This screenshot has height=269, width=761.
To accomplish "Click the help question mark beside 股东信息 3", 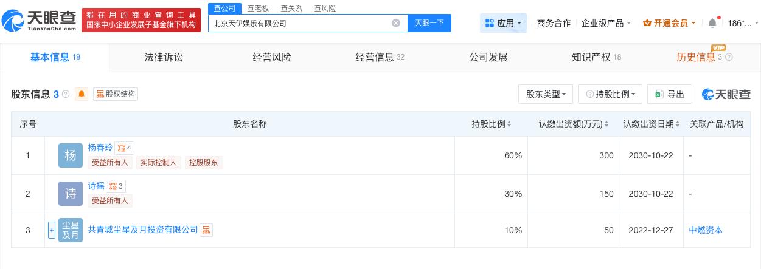I will [66, 94].
